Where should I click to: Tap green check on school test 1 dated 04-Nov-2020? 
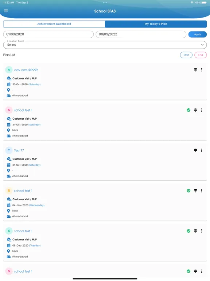188,191
